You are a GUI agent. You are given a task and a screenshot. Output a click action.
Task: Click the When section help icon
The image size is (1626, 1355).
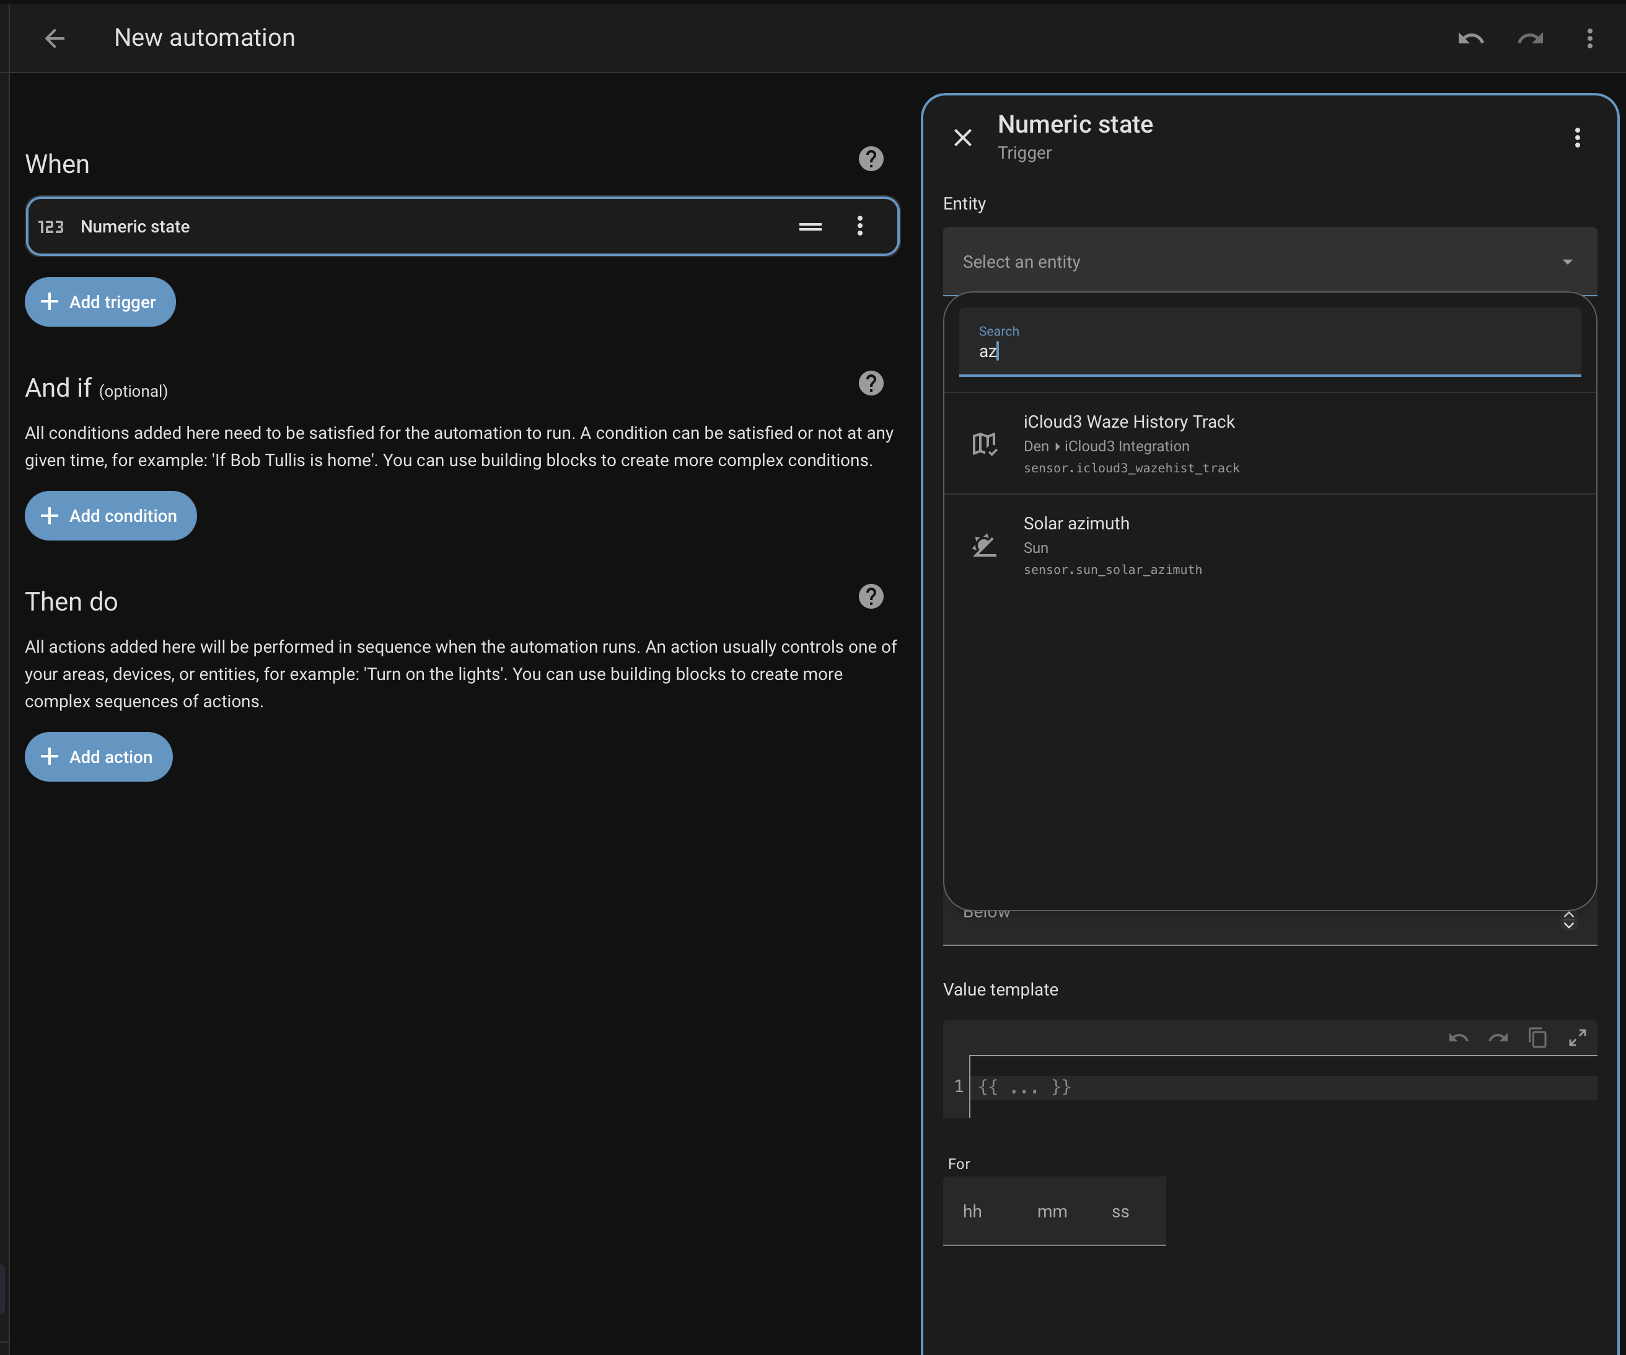pyautogui.click(x=870, y=159)
